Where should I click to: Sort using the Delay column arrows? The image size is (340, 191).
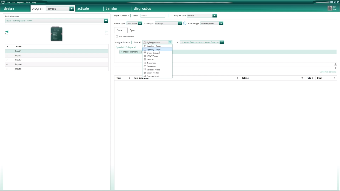(334, 78)
